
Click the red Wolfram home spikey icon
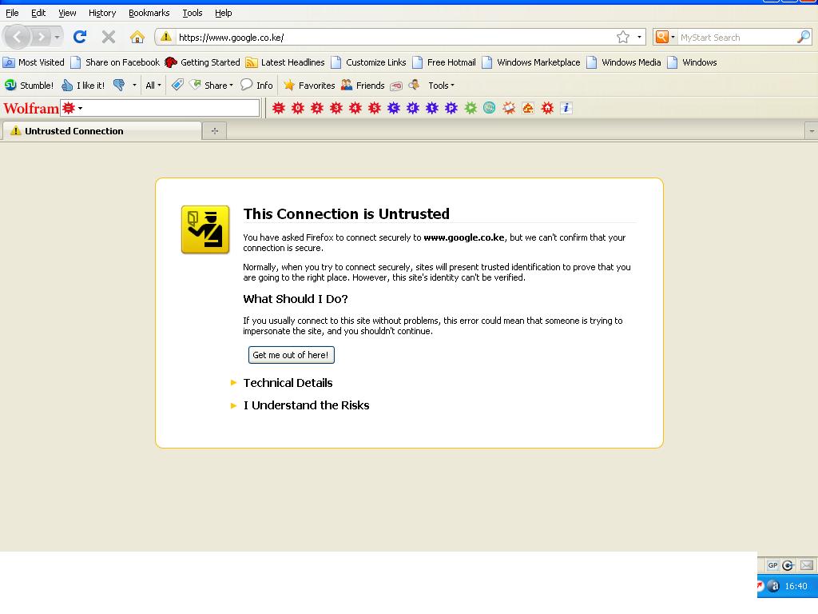pyautogui.click(x=547, y=108)
